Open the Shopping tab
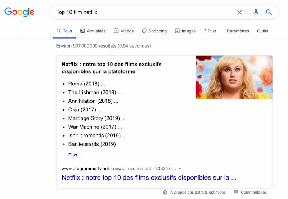 point(154,31)
